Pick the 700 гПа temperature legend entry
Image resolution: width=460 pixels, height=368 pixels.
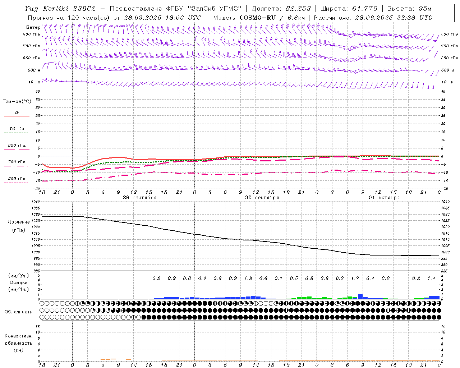tap(17, 162)
